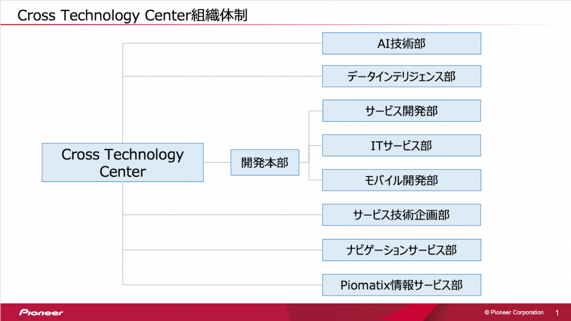Click the Pioneer logo in the footer
This screenshot has width=571, height=321.
coord(41,313)
